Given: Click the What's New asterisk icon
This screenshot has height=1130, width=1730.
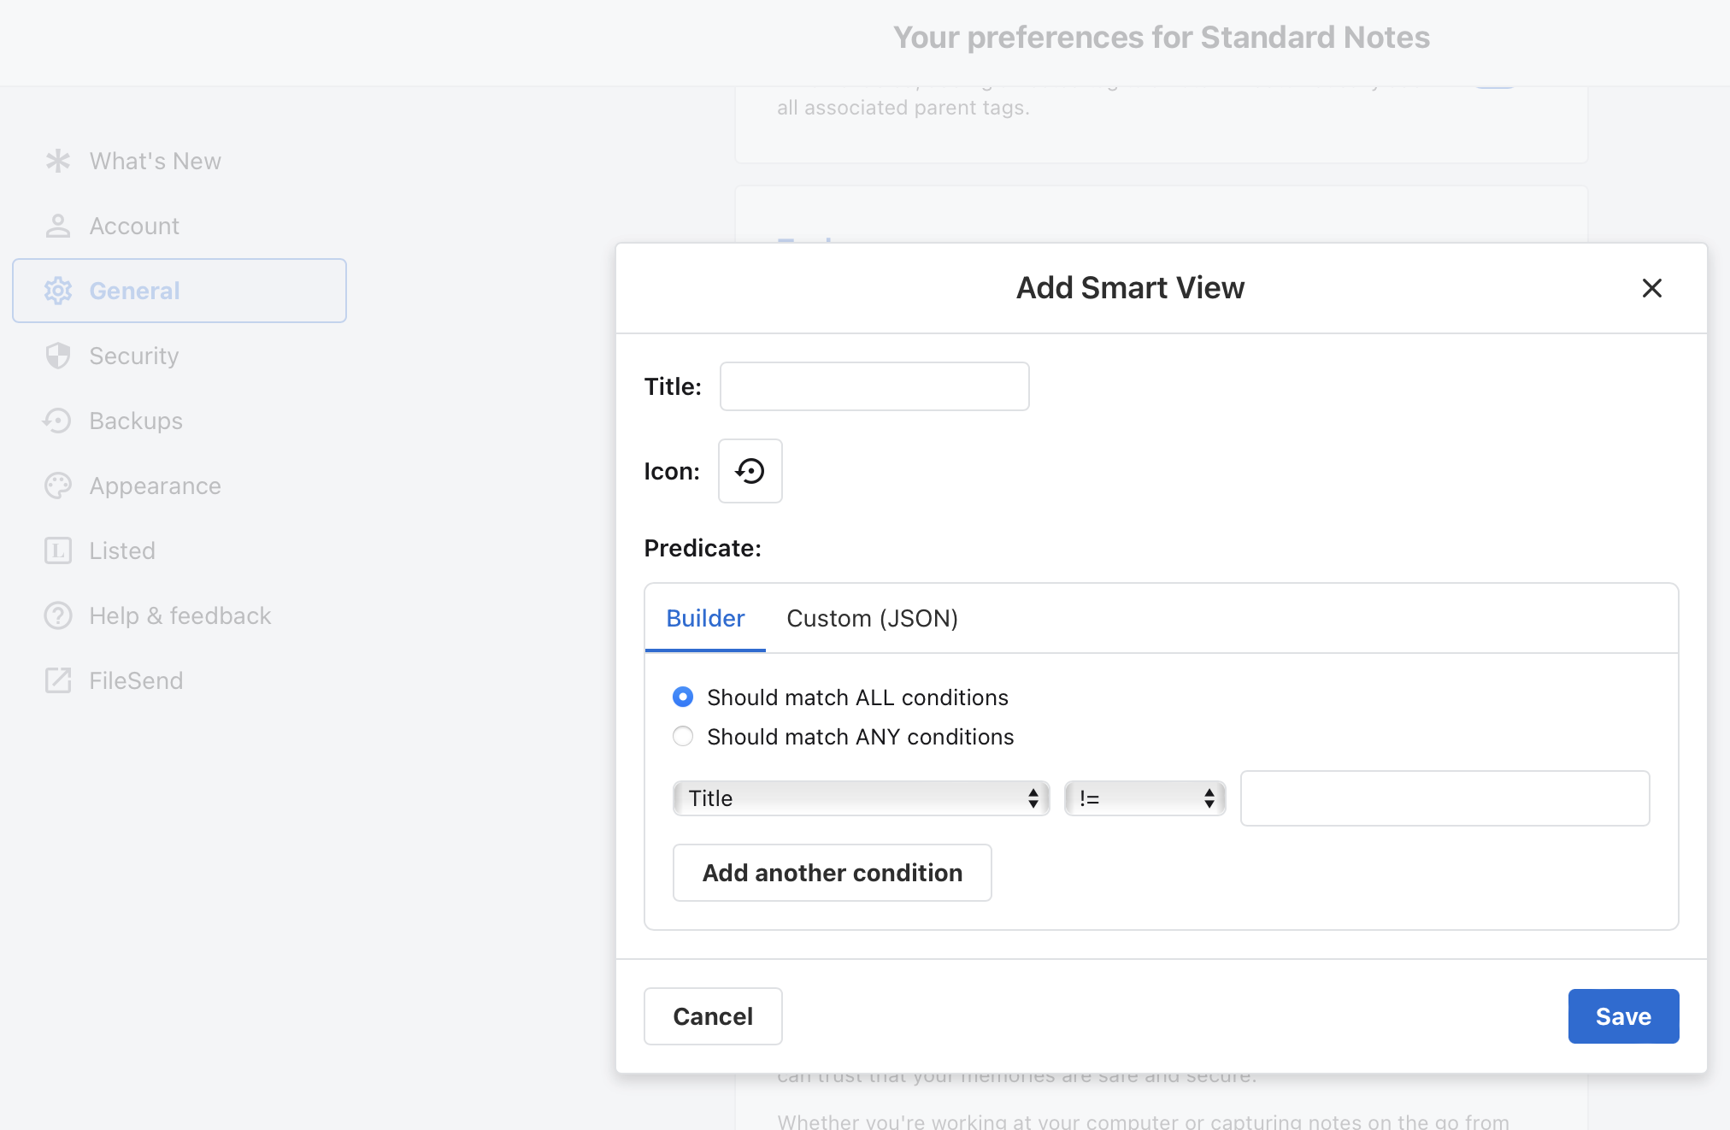Looking at the screenshot, I should click(x=57, y=161).
